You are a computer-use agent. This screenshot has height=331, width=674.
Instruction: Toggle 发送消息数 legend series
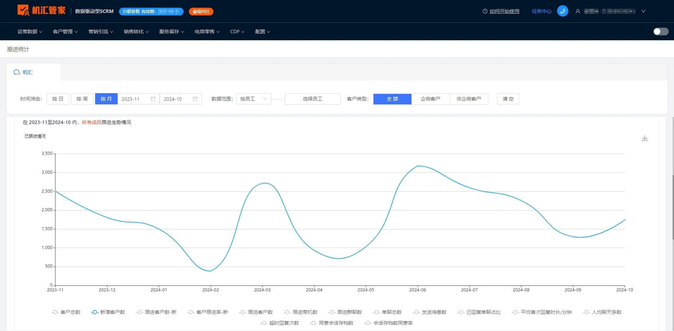pyautogui.click(x=429, y=312)
